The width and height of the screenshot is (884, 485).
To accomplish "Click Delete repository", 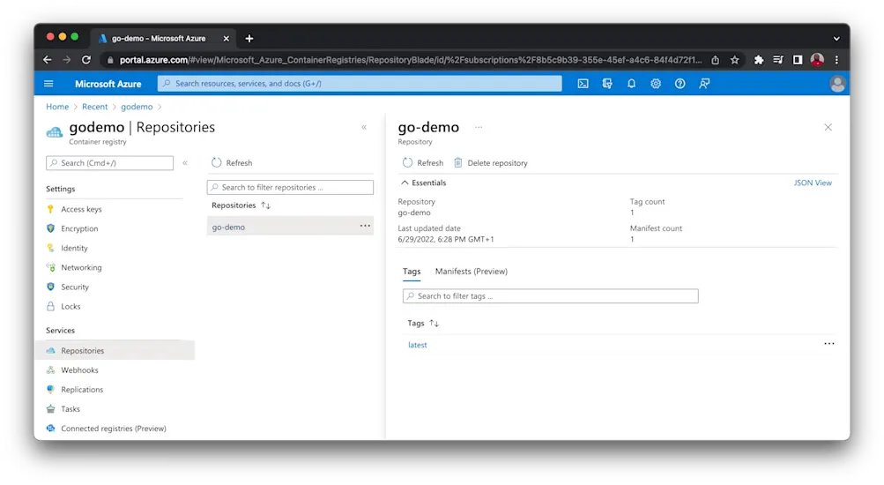I will pos(491,163).
